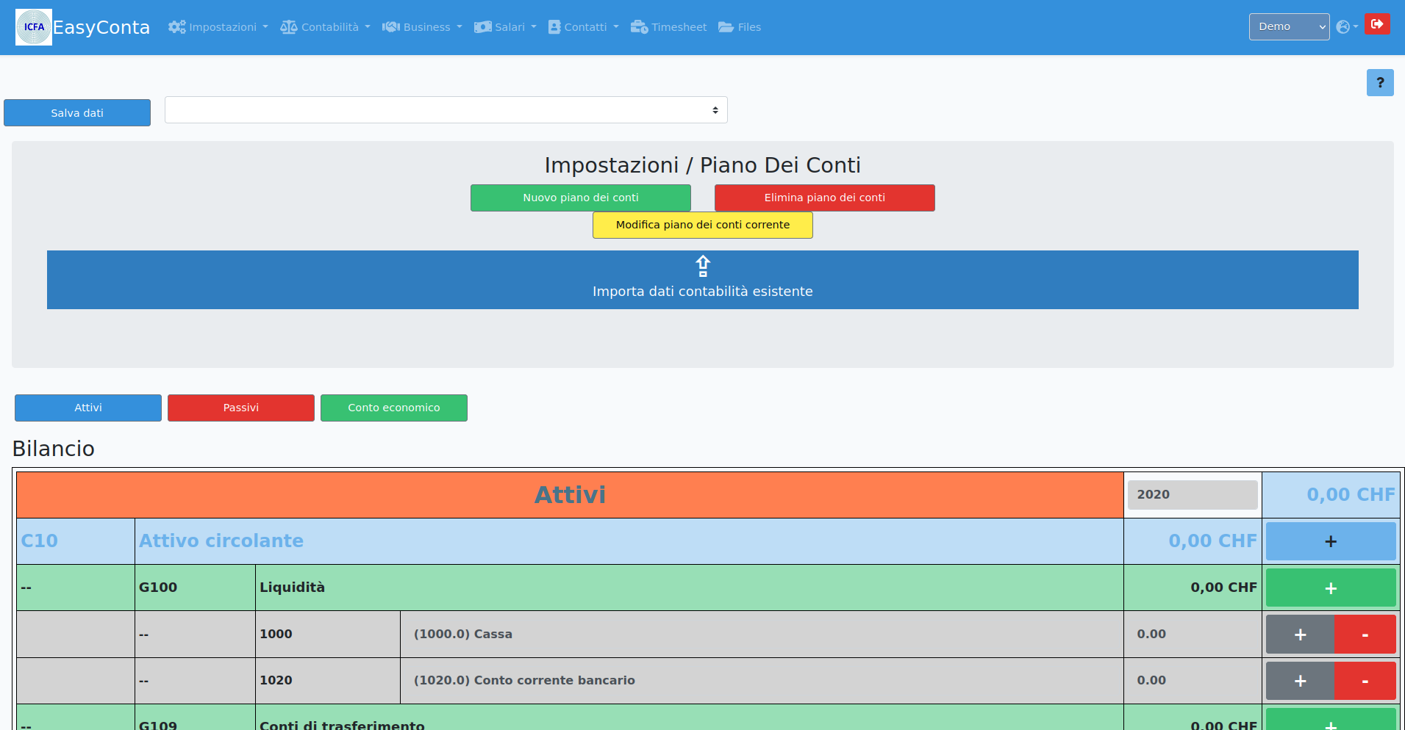1405x730 pixels.
Task: Go to Timesheet menu item
Action: 669,27
